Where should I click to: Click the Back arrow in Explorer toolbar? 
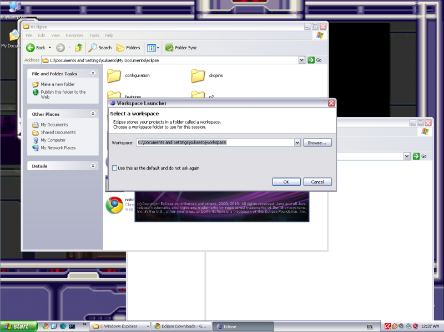(x=31, y=48)
